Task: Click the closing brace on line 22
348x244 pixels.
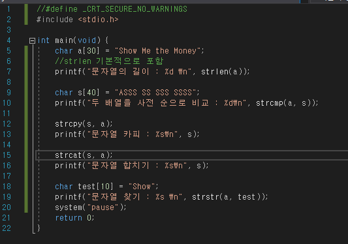Action: point(39,228)
